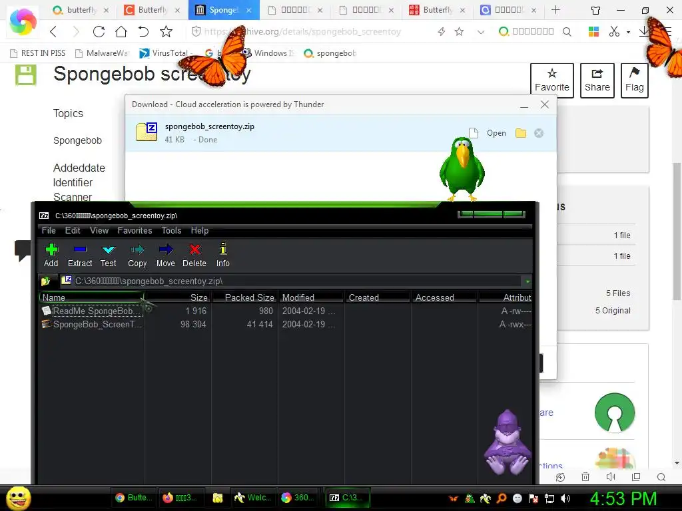
Task: Delete selected file with red X icon
Action: pyautogui.click(x=194, y=255)
